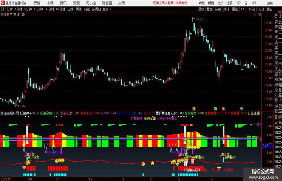Switch to the 5分钟 period
The image size is (282, 181).
(x=28, y=9)
